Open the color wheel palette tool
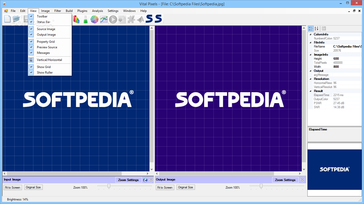This screenshot has width=364, height=204. point(94,19)
